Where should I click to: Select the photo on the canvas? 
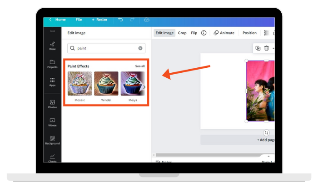coord(260,91)
